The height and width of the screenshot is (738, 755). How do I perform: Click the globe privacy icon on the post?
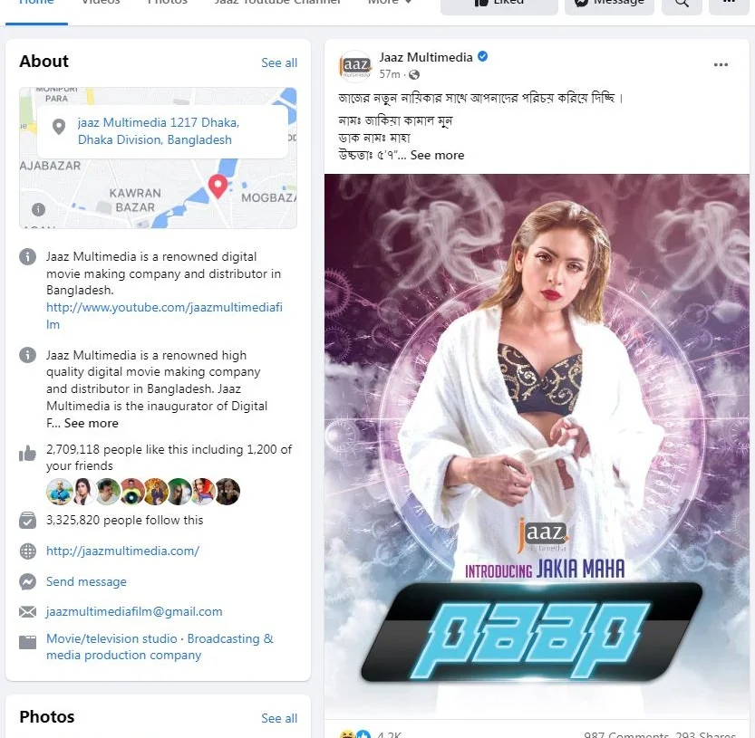414,74
